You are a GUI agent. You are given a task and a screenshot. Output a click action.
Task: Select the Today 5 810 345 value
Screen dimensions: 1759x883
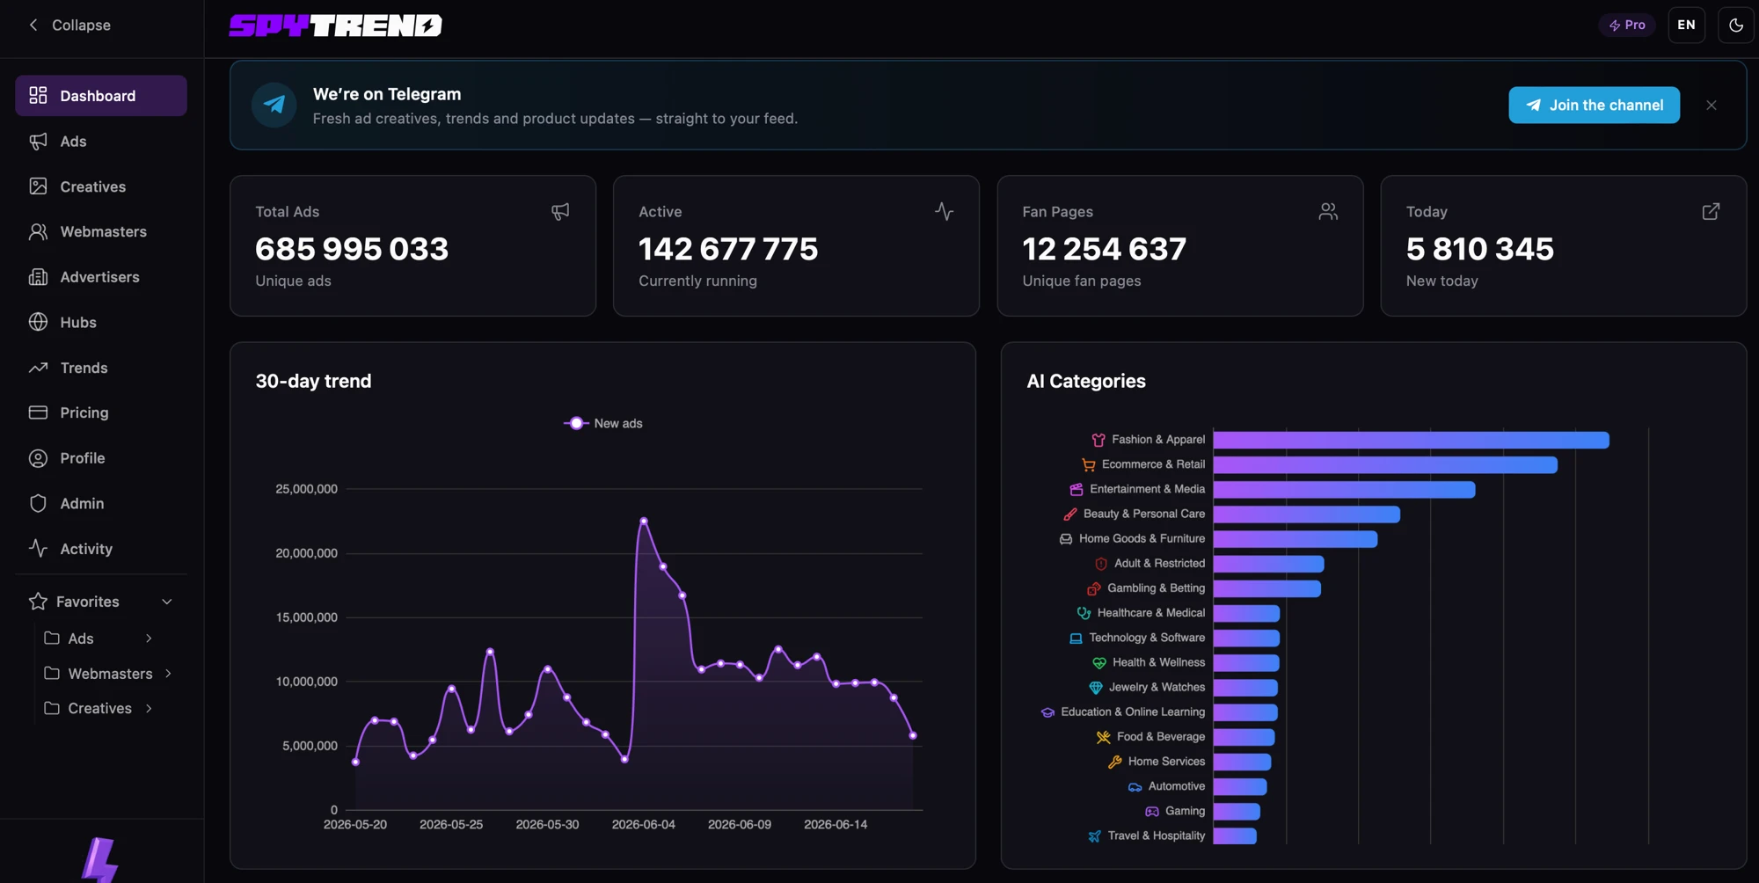coord(1479,249)
